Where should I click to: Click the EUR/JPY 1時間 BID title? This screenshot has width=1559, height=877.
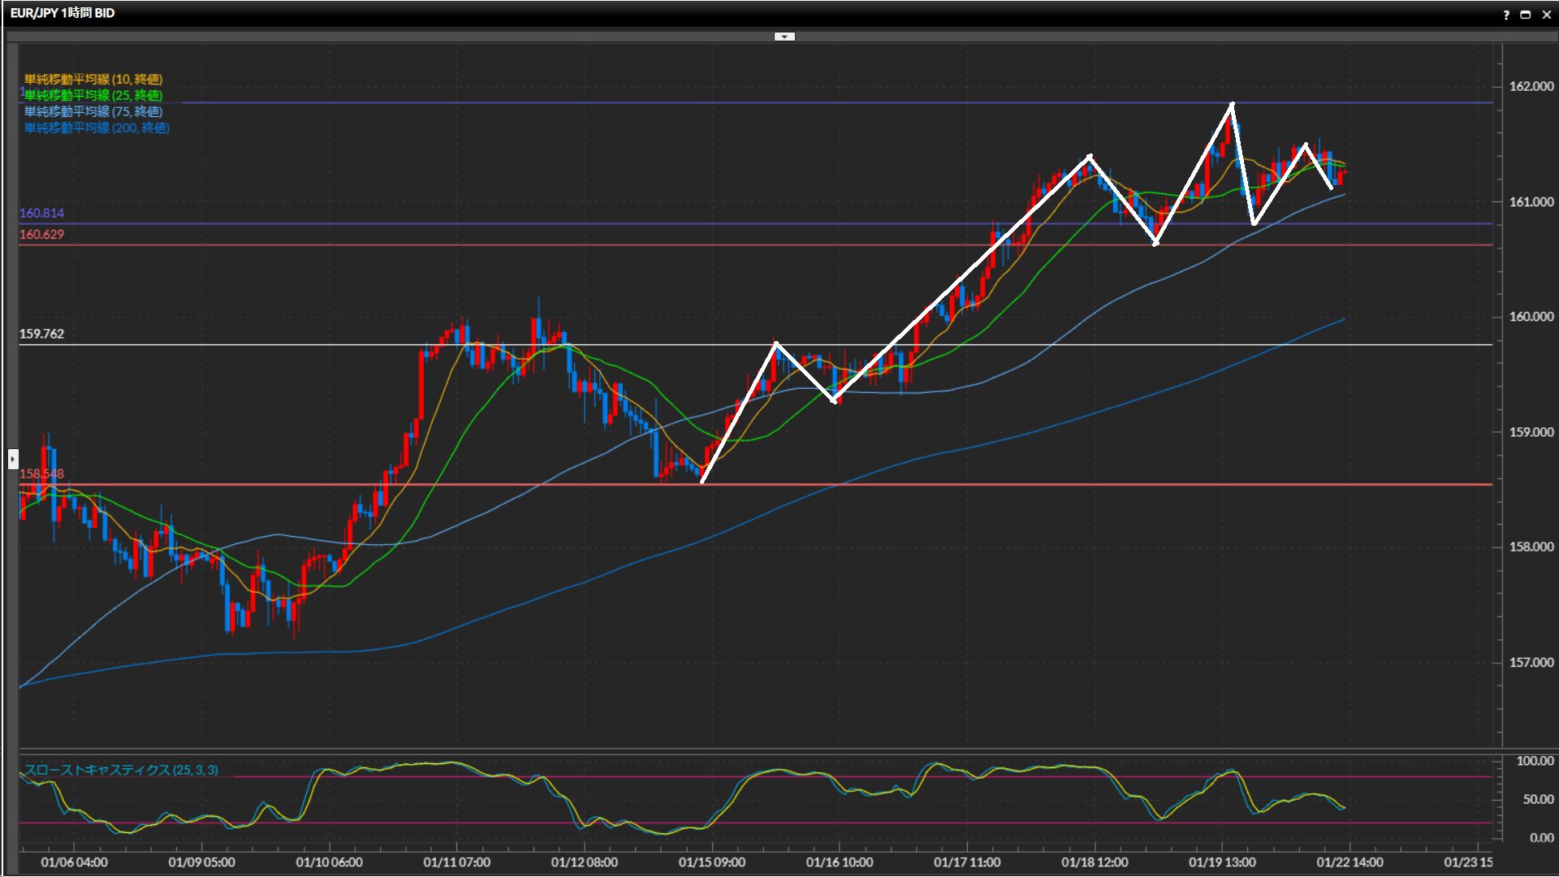point(63,13)
